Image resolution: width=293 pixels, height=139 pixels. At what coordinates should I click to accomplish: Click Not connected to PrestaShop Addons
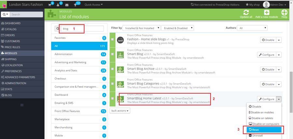[x=215, y=5]
